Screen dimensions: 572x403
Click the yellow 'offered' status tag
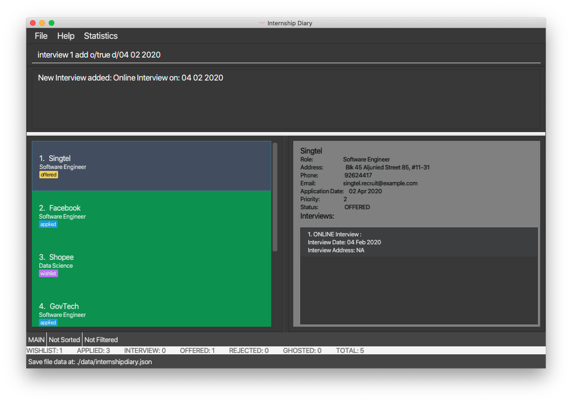coord(49,175)
